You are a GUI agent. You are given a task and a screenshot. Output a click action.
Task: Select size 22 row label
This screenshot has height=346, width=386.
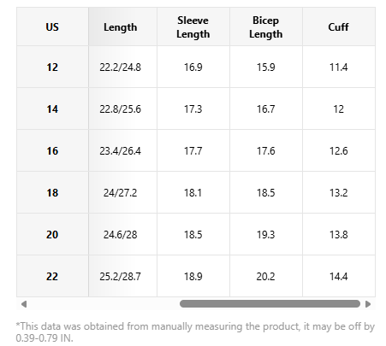coord(52,276)
